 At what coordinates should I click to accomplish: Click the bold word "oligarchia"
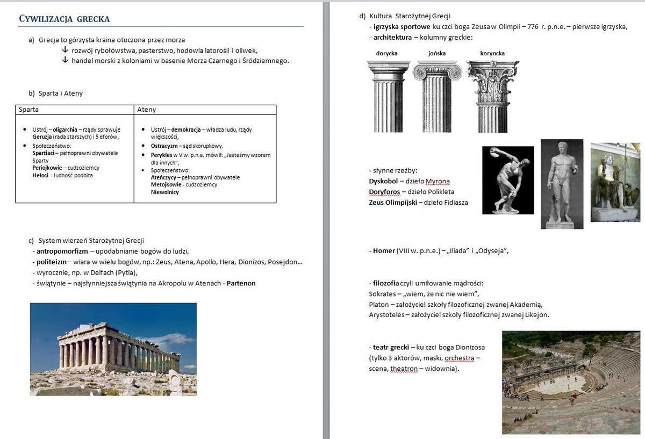click(64, 129)
